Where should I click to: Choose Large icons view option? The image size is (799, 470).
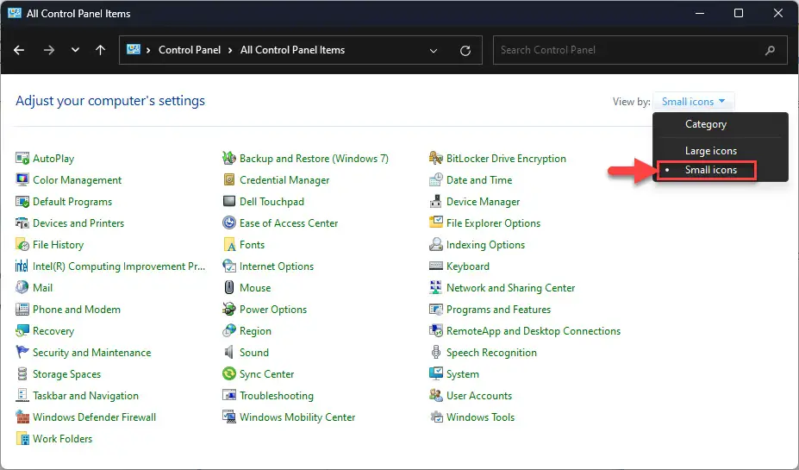[711, 151]
